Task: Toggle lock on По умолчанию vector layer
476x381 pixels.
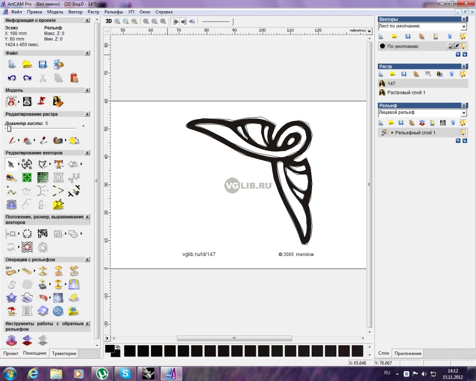Action: coord(450,46)
